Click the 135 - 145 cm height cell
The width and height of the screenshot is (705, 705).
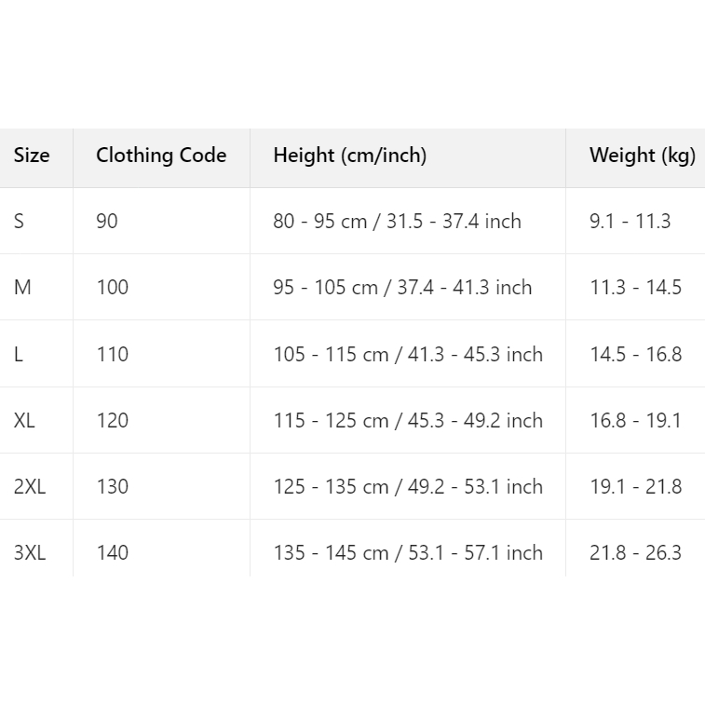(407, 553)
